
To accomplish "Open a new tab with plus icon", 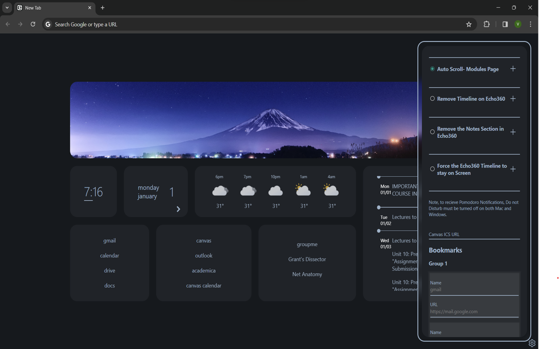I will tap(103, 8).
